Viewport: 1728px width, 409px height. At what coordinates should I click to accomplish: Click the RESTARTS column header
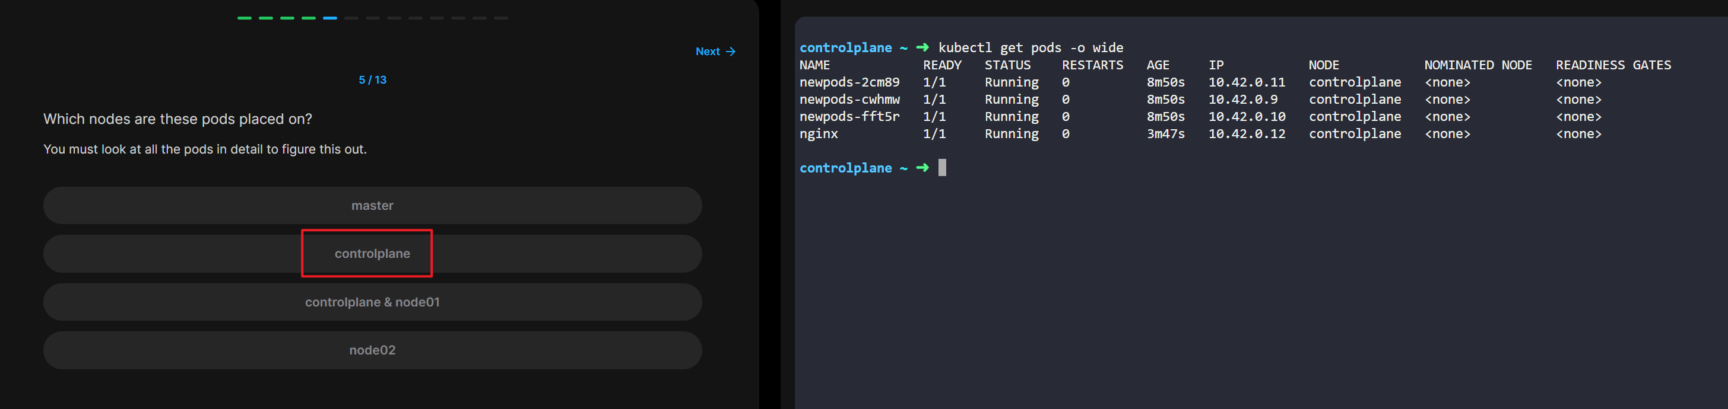click(1092, 65)
